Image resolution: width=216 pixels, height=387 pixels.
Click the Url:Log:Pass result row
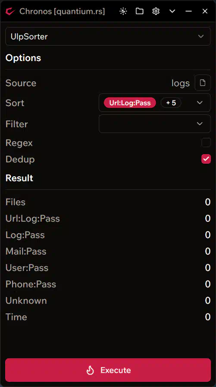click(x=108, y=219)
